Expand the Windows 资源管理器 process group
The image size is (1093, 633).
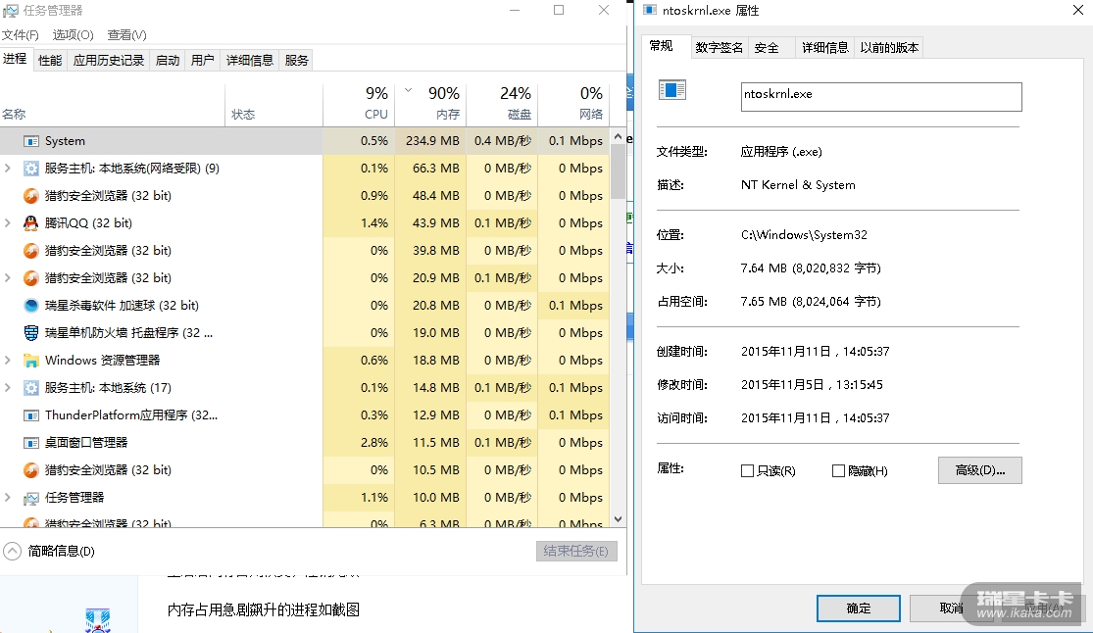tap(8, 361)
